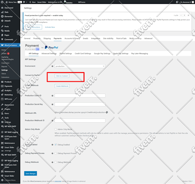Image resolution: width=195 pixels, height=184 pixels.
Task: Open WPForms in the admin bar
Action: [x=82, y=2]
